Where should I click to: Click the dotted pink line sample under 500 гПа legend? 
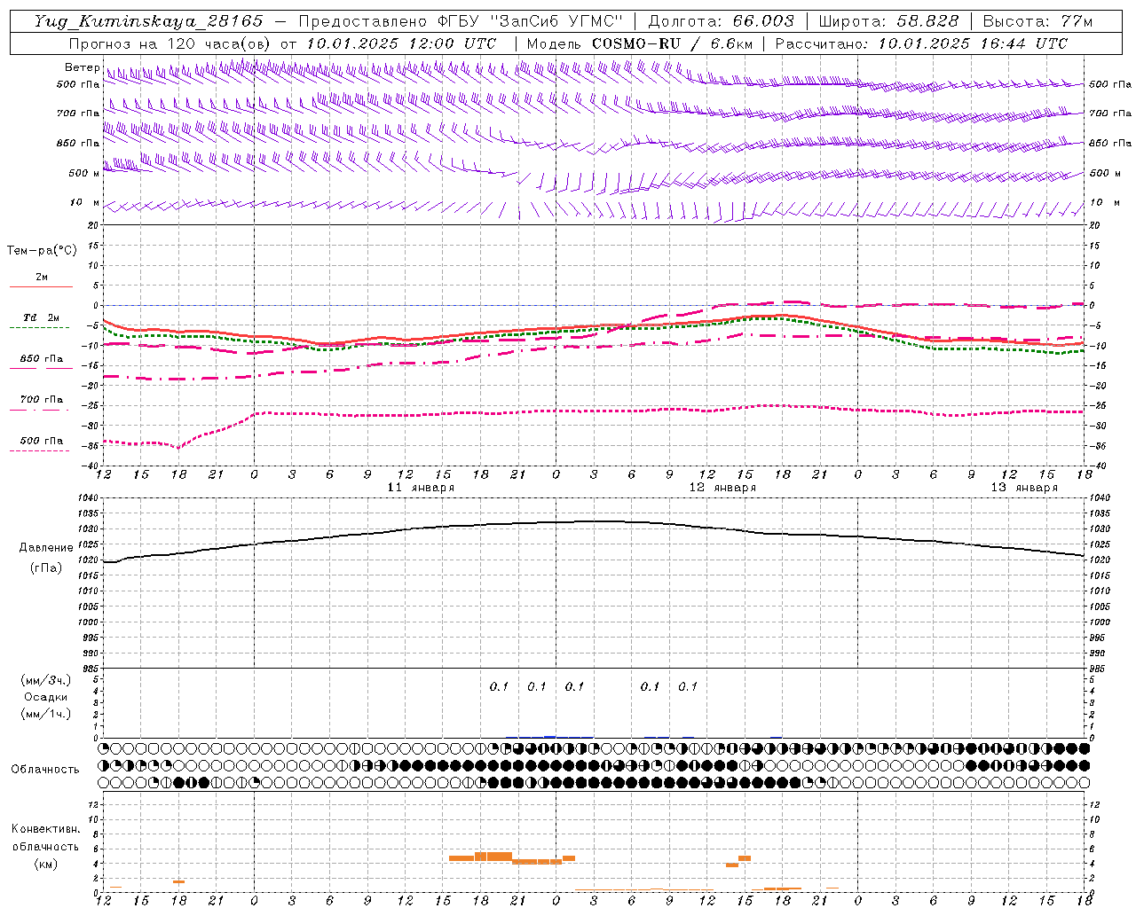pyautogui.click(x=41, y=450)
